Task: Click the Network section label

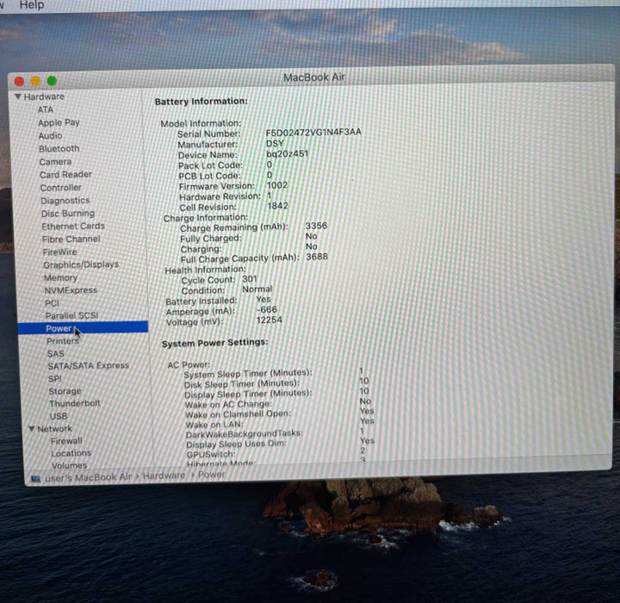Action: (54, 428)
